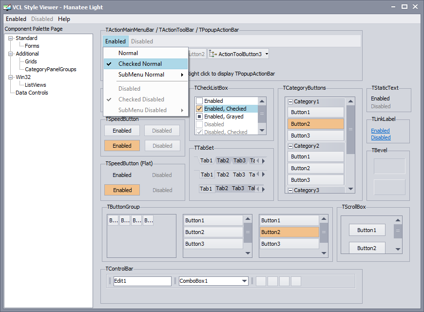Collapse Category2 in TCategoryButtons
This screenshot has width=424, height=312.
tap(290, 146)
